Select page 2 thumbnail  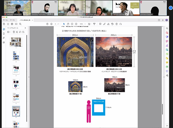pyautogui.click(x=16, y=55)
